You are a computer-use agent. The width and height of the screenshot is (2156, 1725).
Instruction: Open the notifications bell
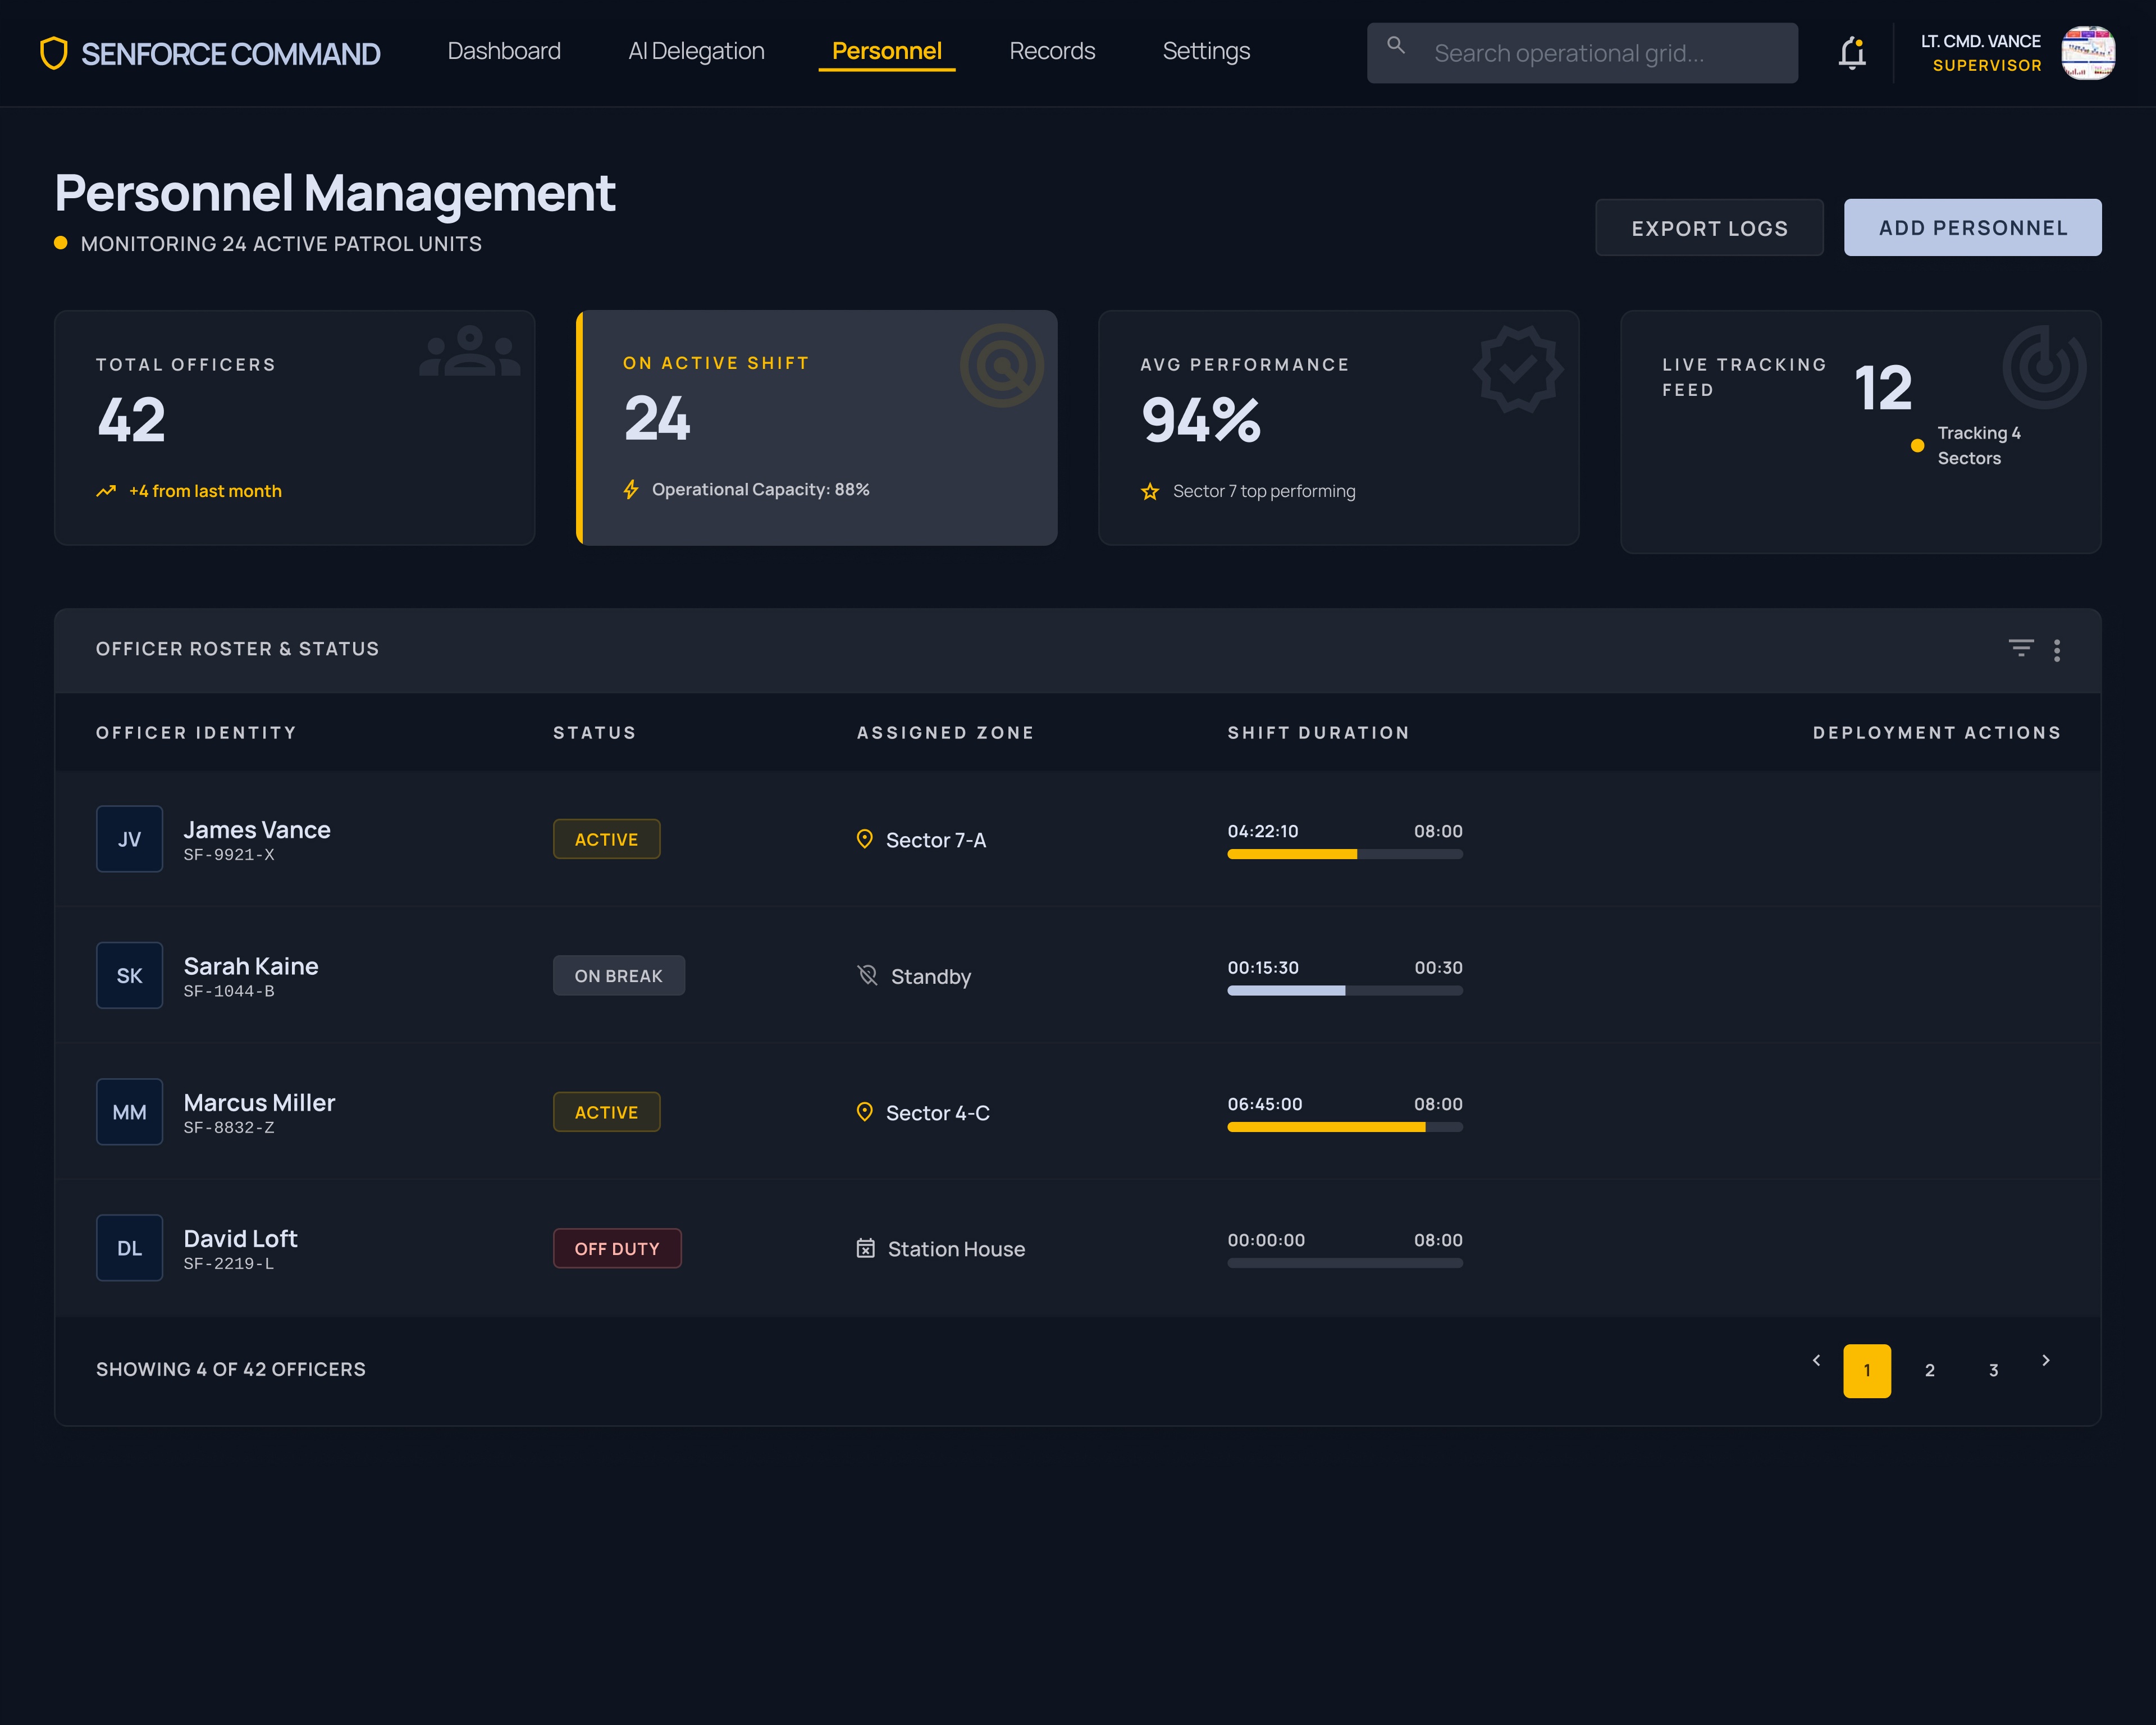click(x=1852, y=53)
